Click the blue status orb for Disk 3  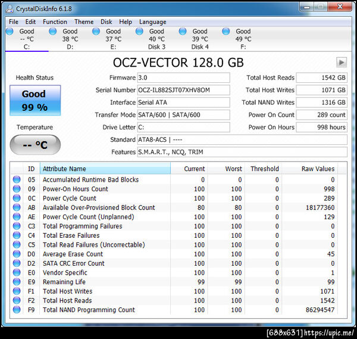point(139,31)
